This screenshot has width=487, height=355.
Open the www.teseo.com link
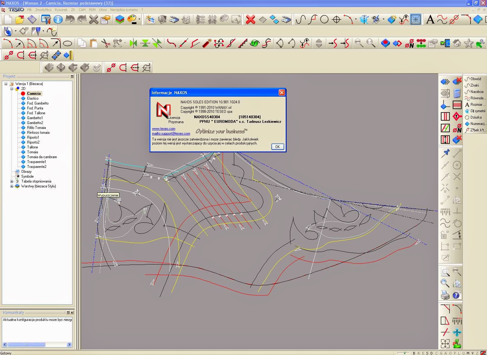164,129
